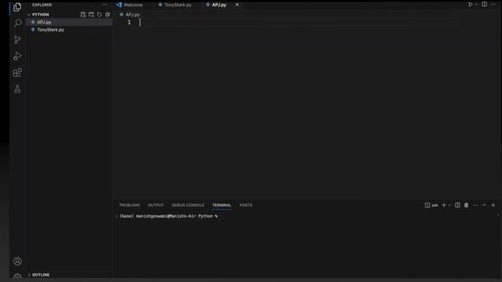Open the Search view
The width and height of the screenshot is (502, 282).
click(17, 23)
